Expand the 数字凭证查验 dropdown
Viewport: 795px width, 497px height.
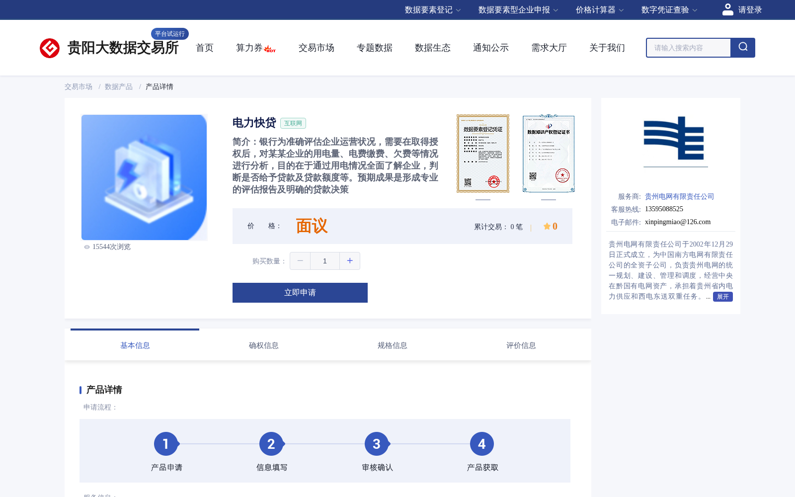click(x=669, y=10)
